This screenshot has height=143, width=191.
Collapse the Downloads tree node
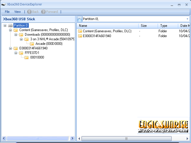pos(16,35)
